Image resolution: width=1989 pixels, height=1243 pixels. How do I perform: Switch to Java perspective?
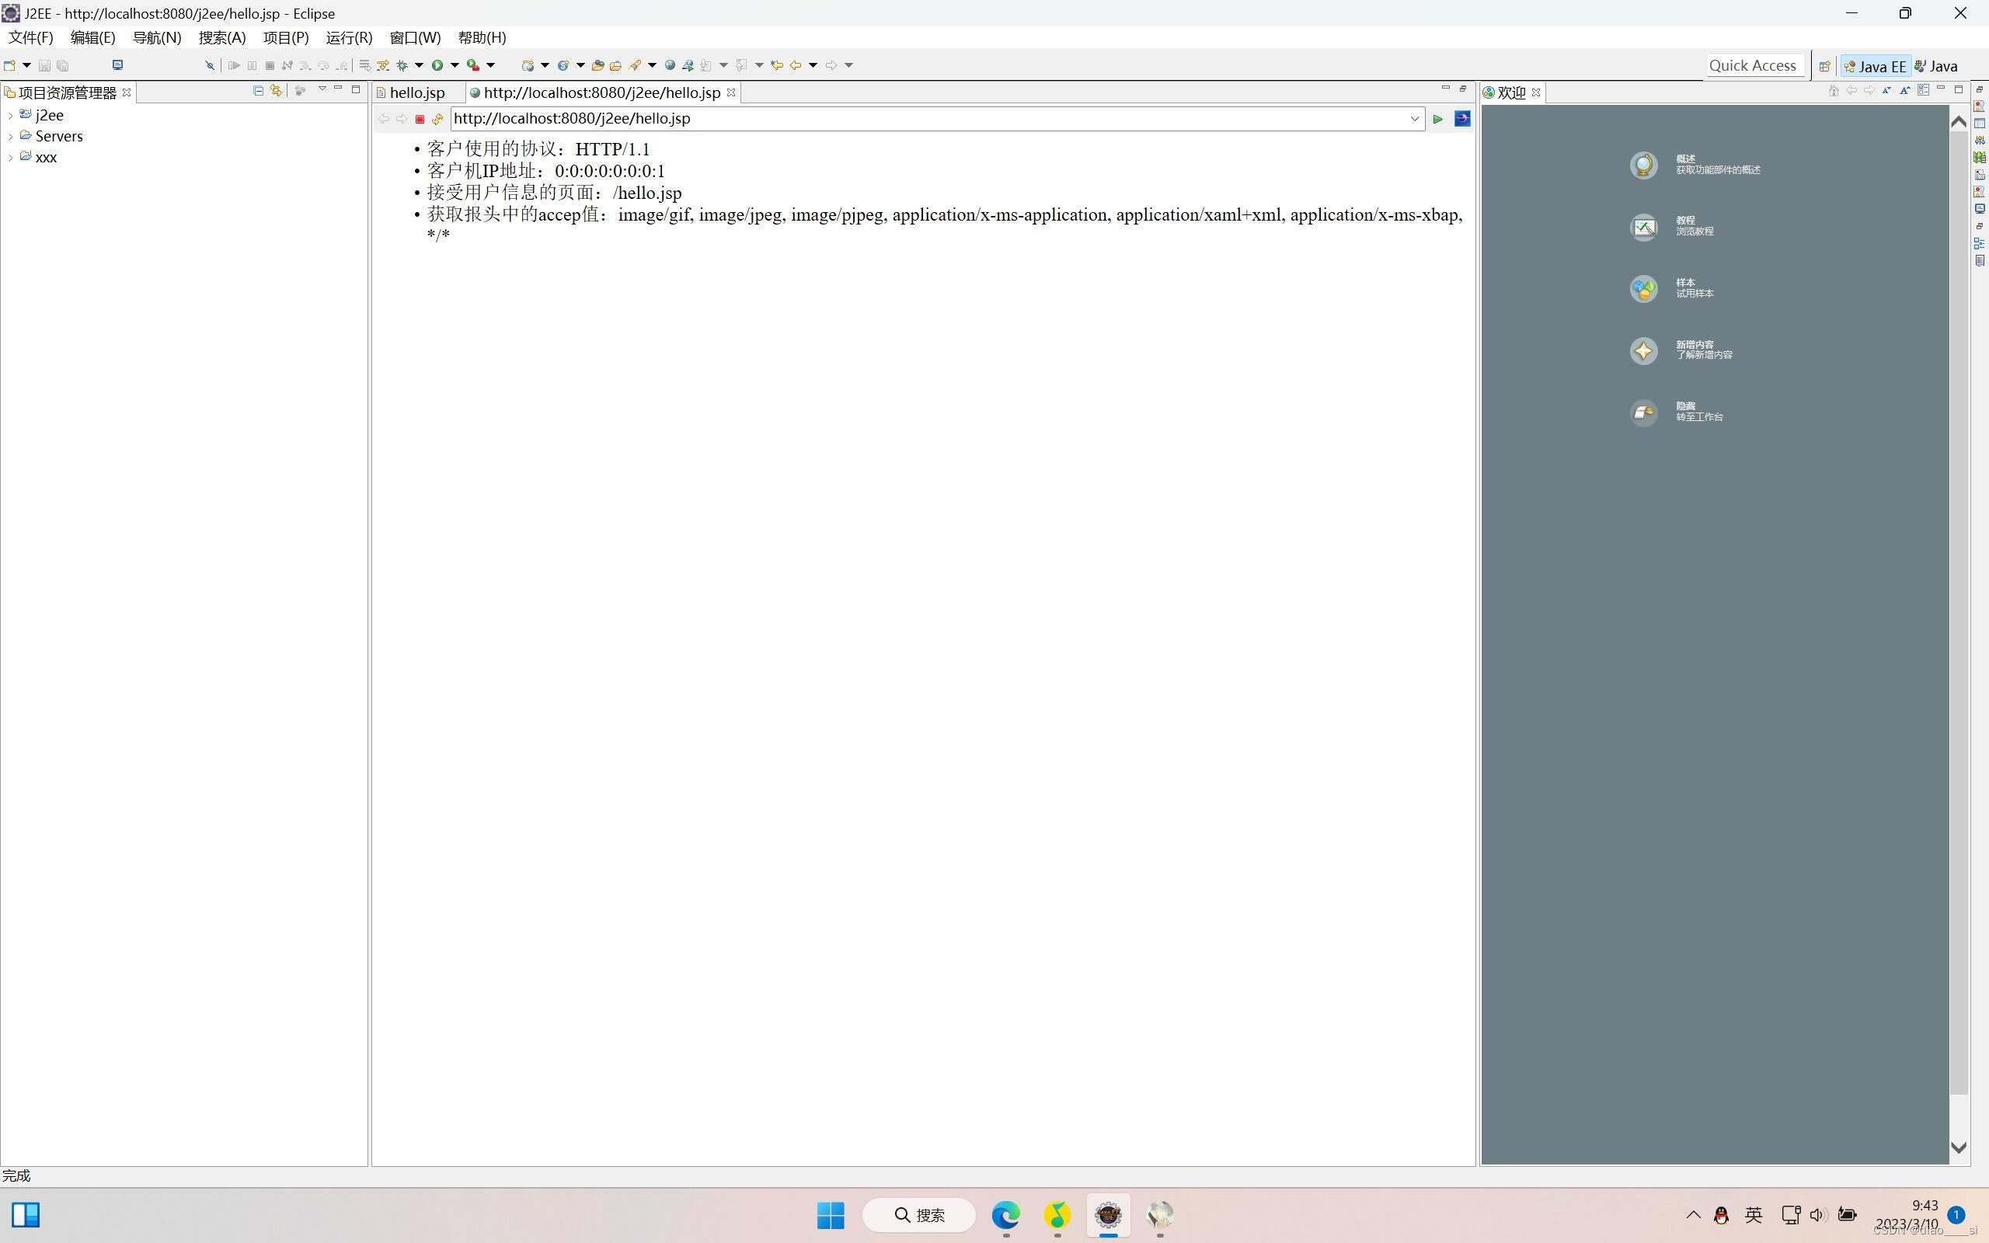tap(1936, 66)
